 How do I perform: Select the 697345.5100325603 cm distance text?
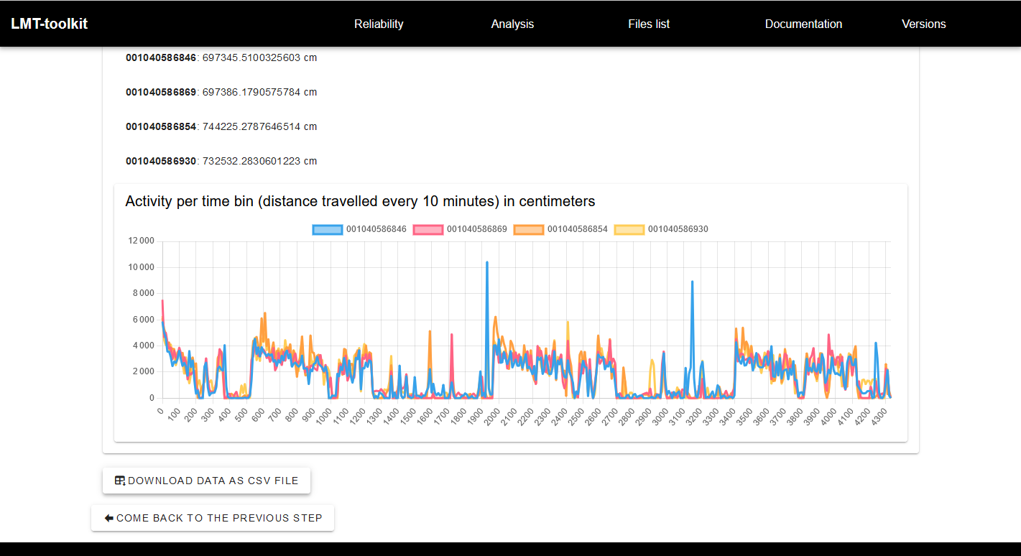[x=259, y=57]
